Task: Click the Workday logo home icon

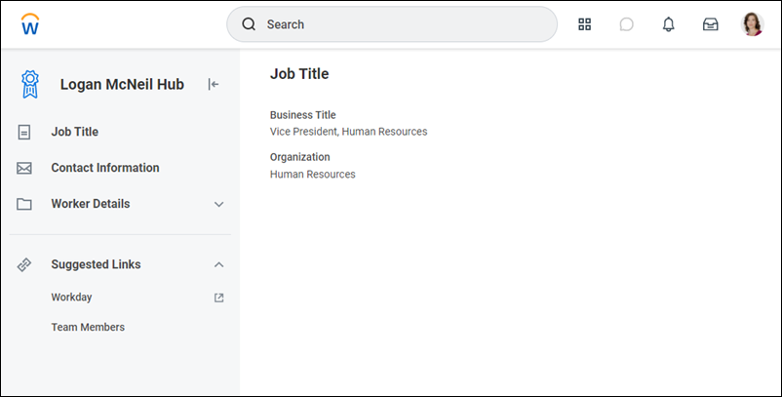Action: pyautogui.click(x=30, y=24)
